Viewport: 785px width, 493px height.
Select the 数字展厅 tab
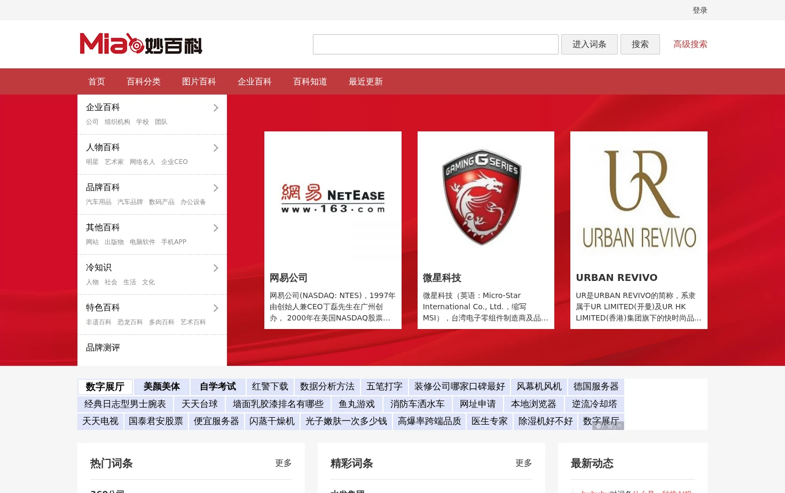(105, 387)
